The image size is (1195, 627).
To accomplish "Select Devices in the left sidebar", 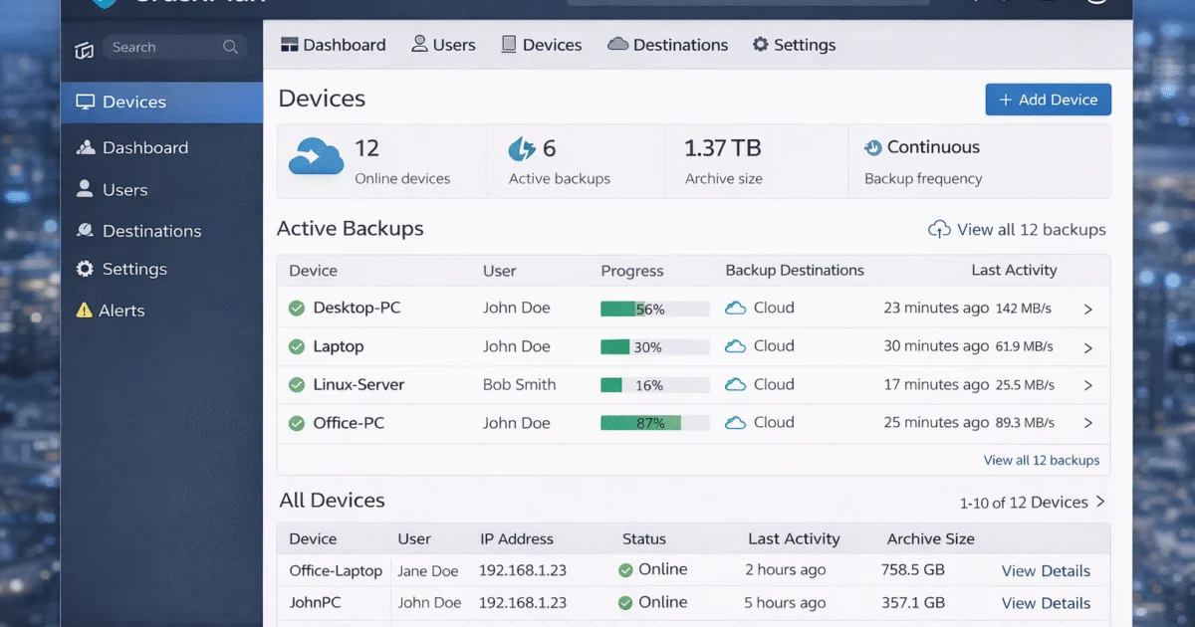I will pos(161,103).
